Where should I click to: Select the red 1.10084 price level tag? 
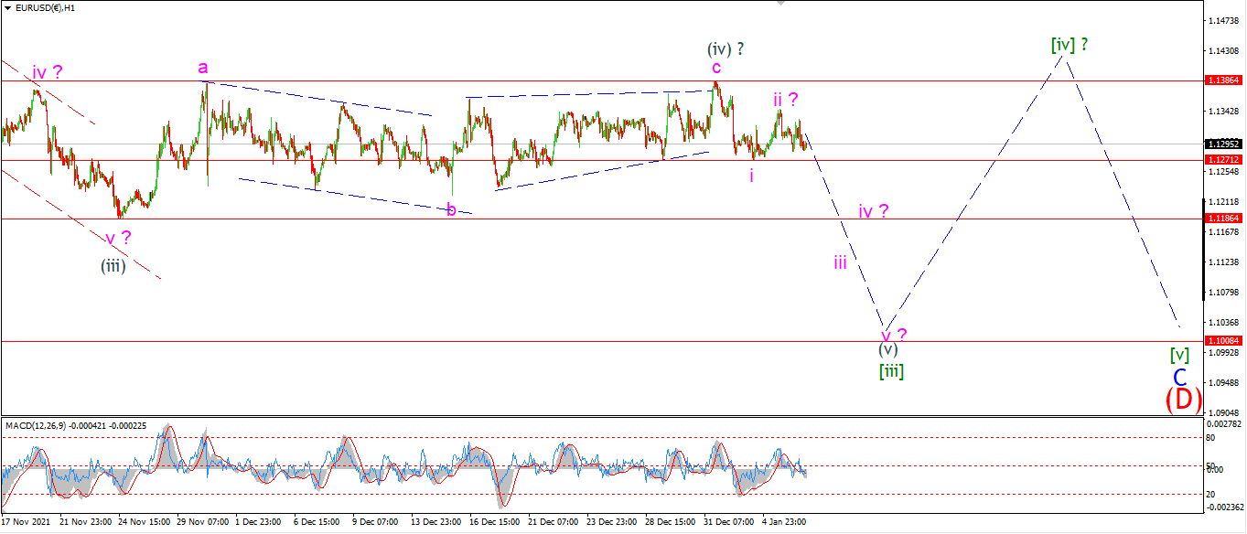tap(1224, 341)
